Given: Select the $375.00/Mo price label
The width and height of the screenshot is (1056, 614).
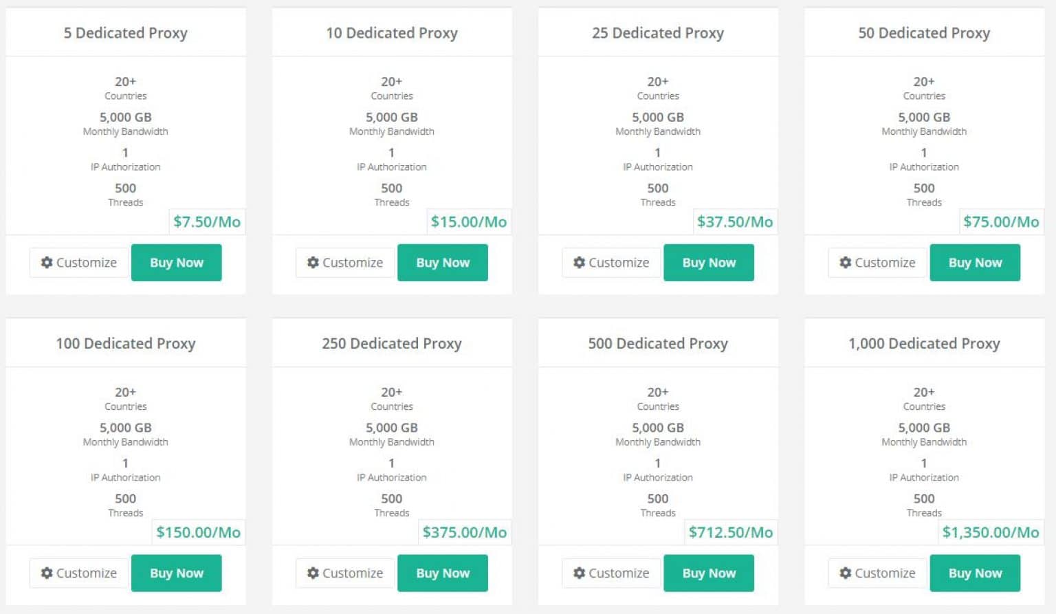Looking at the screenshot, I should [464, 531].
